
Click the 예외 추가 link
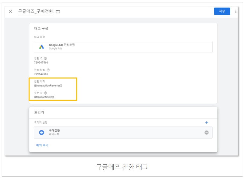[x=42, y=145]
